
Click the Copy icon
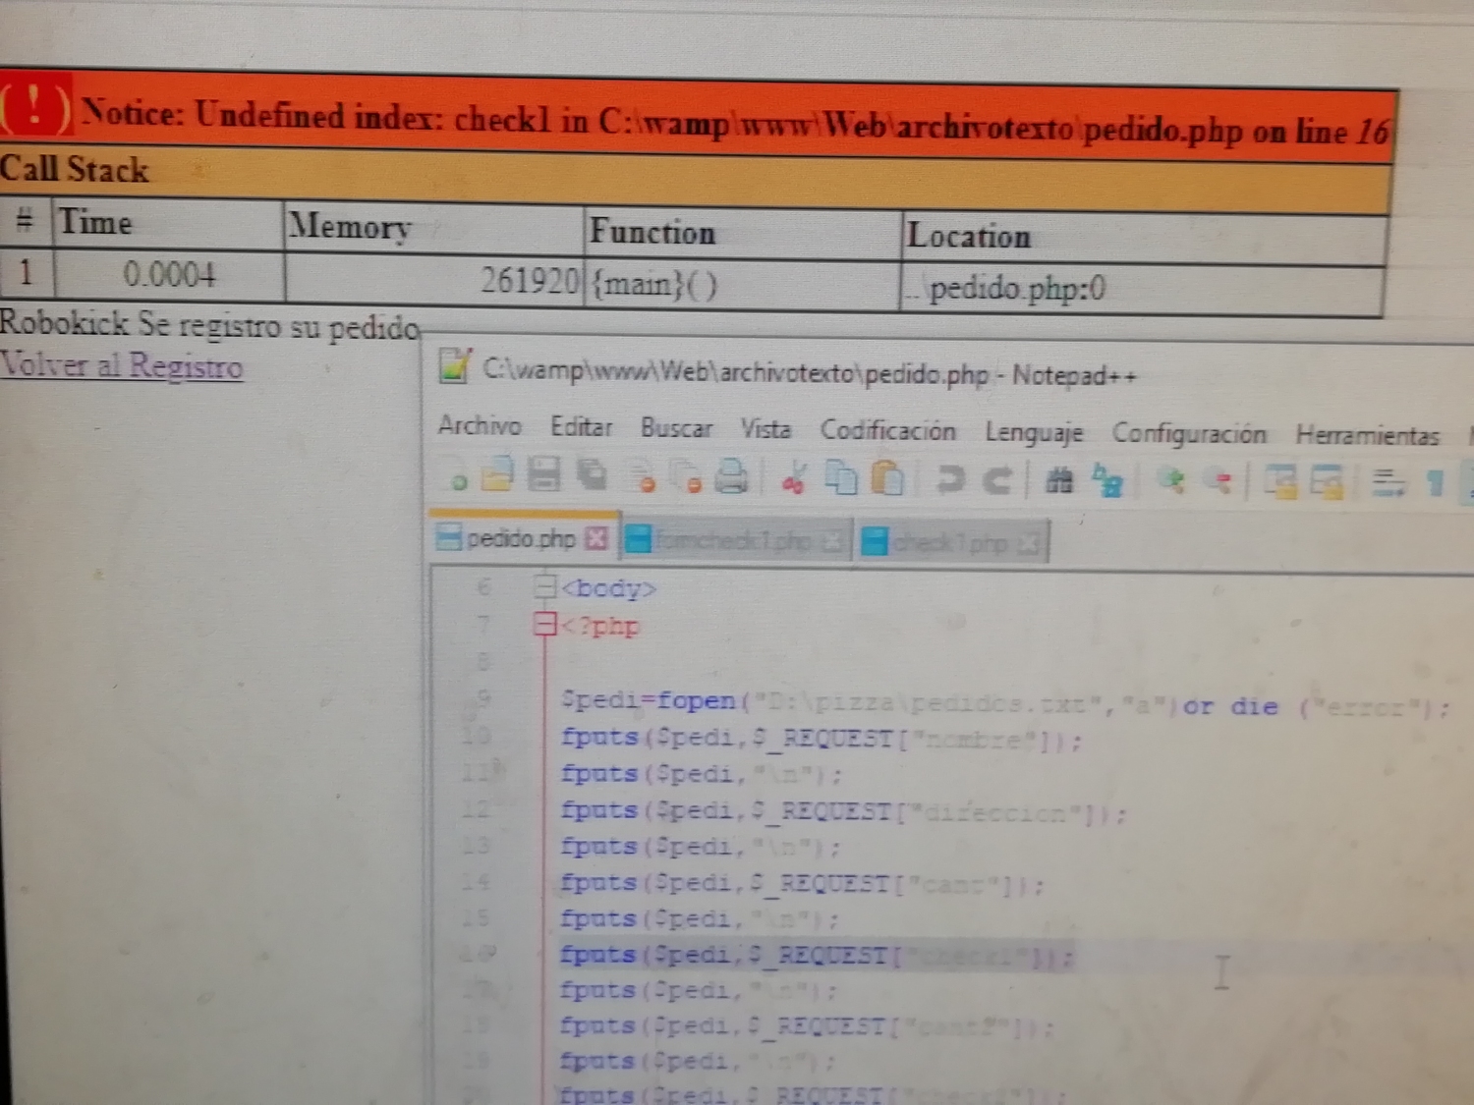point(840,478)
